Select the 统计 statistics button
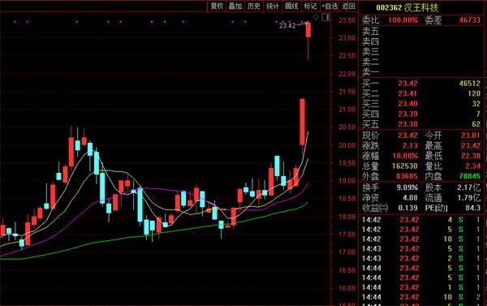Viewport: 487px width, 306px height. (x=273, y=6)
